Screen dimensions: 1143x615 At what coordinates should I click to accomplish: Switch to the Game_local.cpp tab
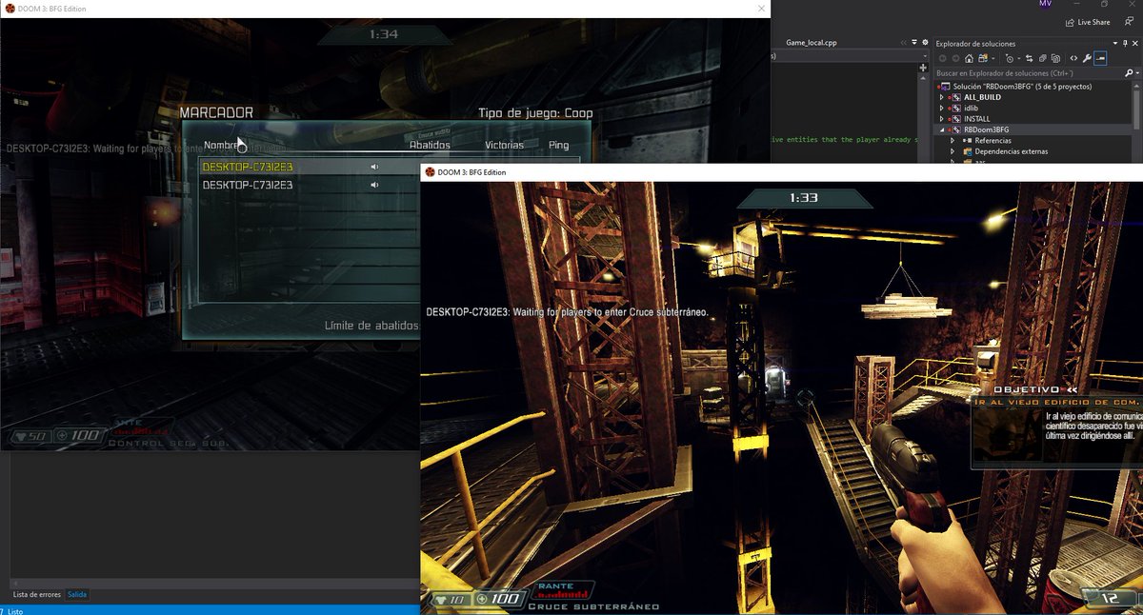[x=812, y=43]
